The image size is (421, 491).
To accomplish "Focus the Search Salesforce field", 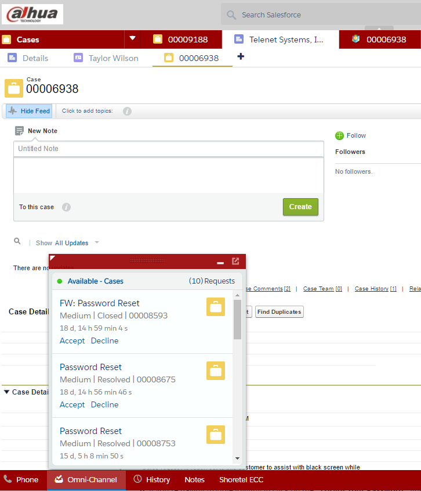I will pos(321,15).
